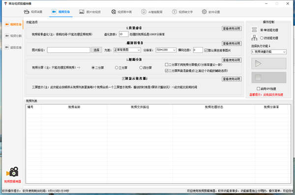Click the red acceleration-support hint link
The width and height of the screenshot is (295, 195).
click(266, 95)
